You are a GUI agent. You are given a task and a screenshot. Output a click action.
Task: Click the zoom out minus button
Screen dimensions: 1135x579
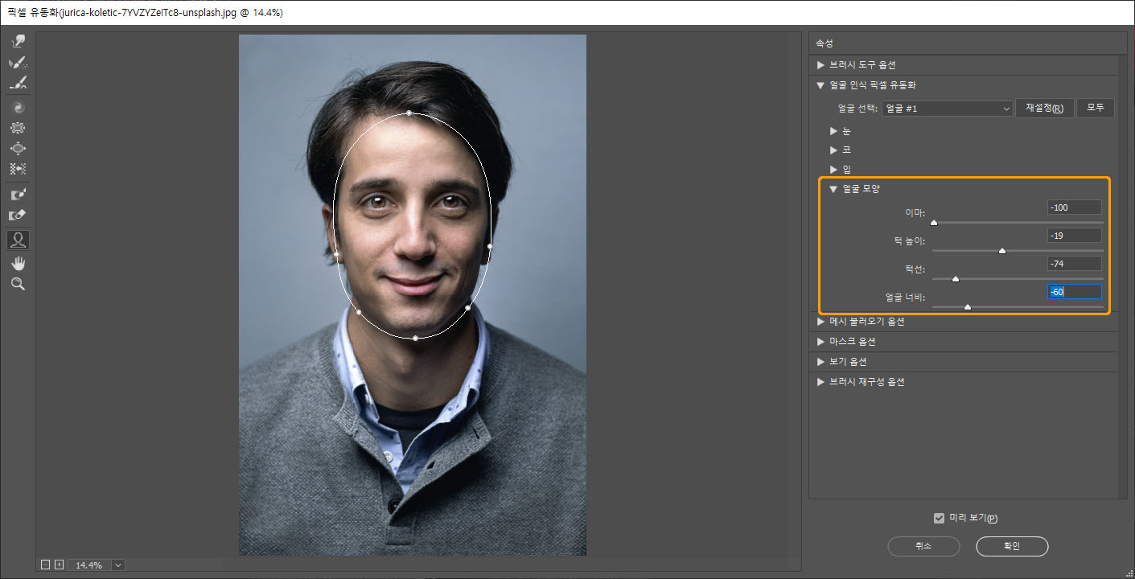(45, 565)
